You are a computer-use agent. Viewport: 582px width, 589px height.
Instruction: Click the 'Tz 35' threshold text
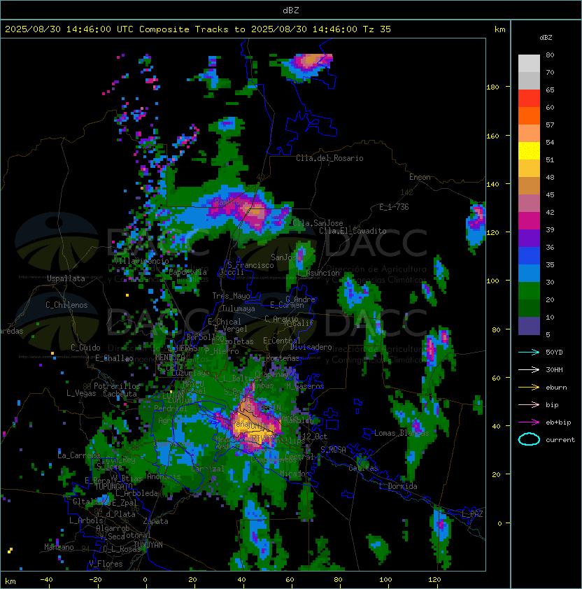[x=377, y=29]
